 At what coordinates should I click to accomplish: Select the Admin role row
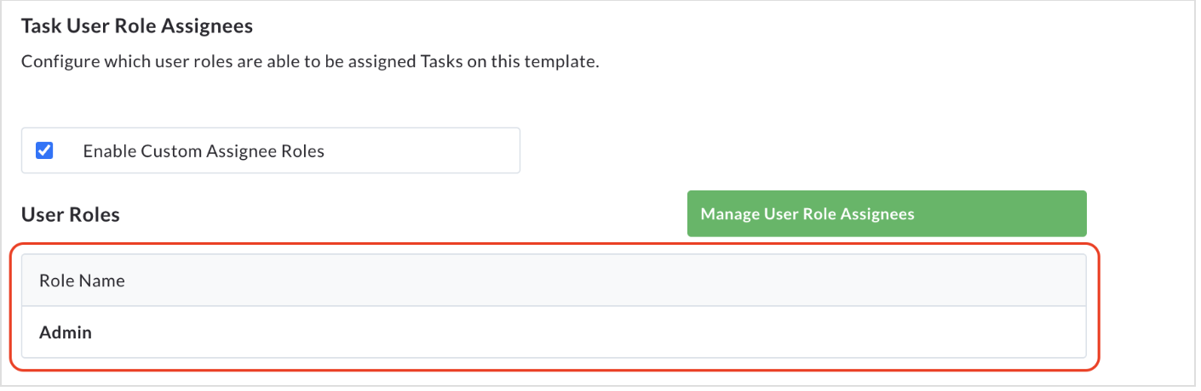tap(554, 332)
